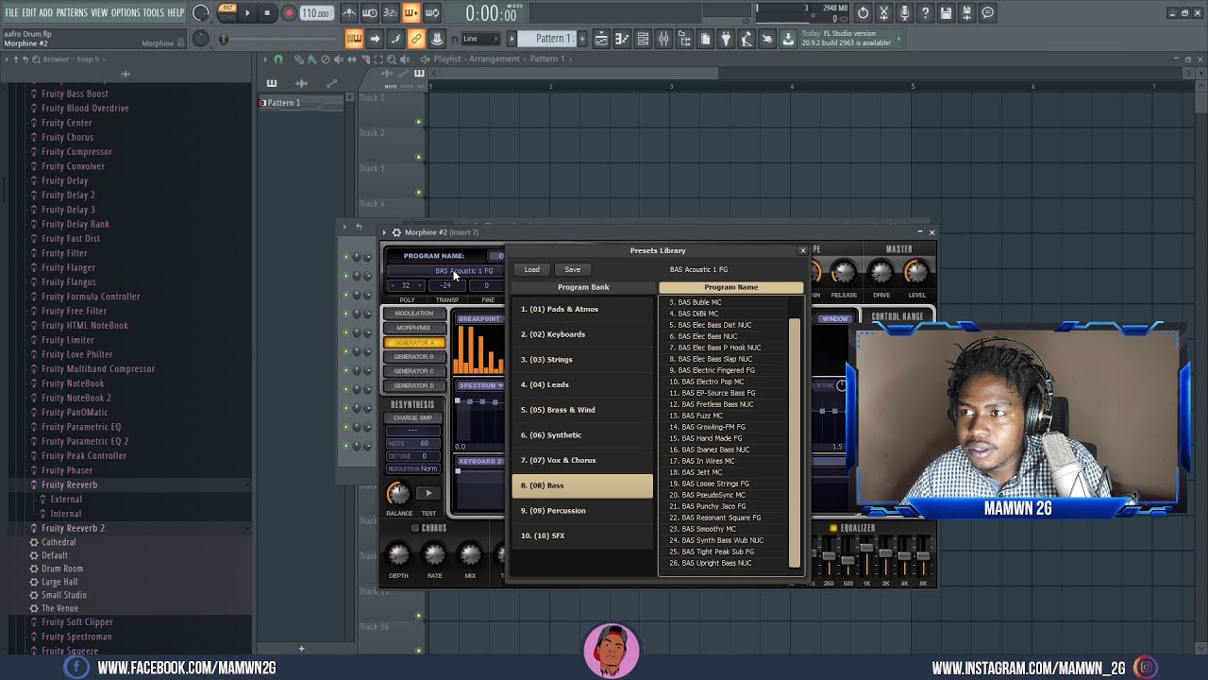Click the record button in transport
Viewport: 1208px width, 680px height.
coord(289,13)
